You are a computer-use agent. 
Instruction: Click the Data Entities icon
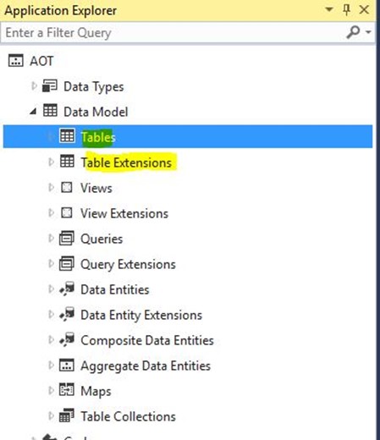coord(67,289)
